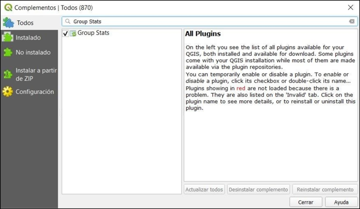Click the No instalado puzzle icon
Viewport: 360px width, 209px height.
(x=8, y=52)
